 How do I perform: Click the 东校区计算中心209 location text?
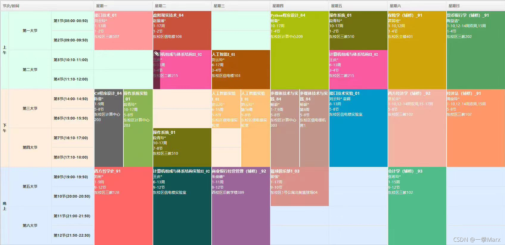(286, 37)
